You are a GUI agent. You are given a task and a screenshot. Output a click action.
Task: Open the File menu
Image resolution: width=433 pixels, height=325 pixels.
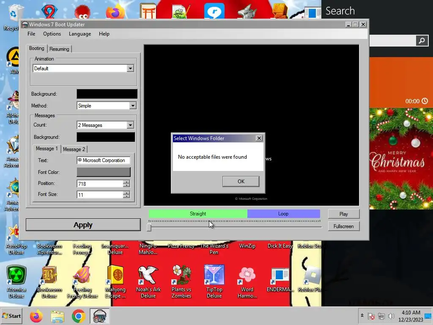pos(31,34)
